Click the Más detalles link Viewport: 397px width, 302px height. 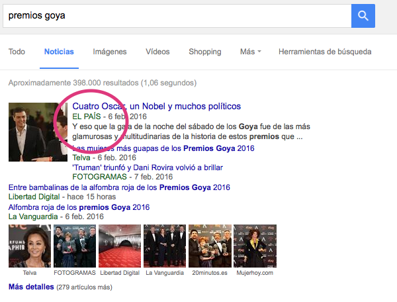tap(31, 287)
